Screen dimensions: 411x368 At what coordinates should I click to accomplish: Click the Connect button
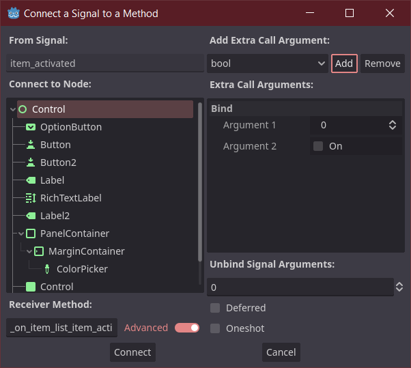tap(132, 352)
